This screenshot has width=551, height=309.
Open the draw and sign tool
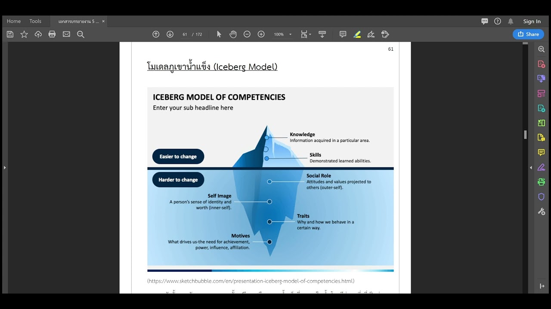pyautogui.click(x=371, y=34)
